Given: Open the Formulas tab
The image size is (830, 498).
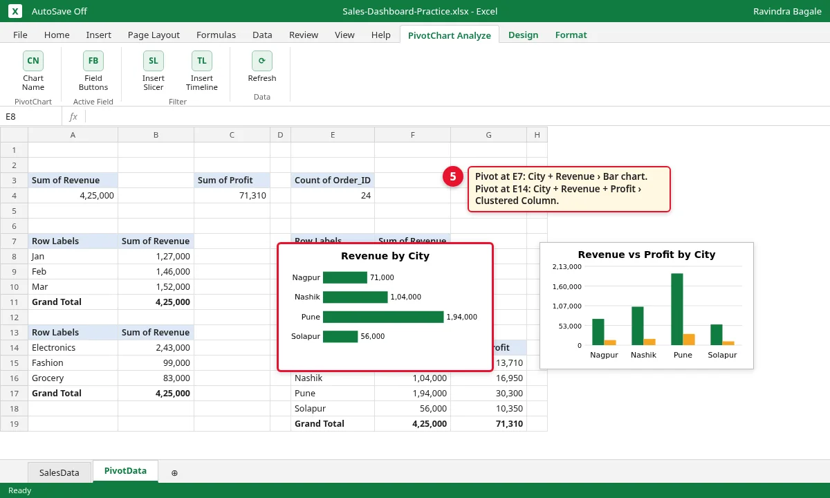Looking at the screenshot, I should [216, 35].
